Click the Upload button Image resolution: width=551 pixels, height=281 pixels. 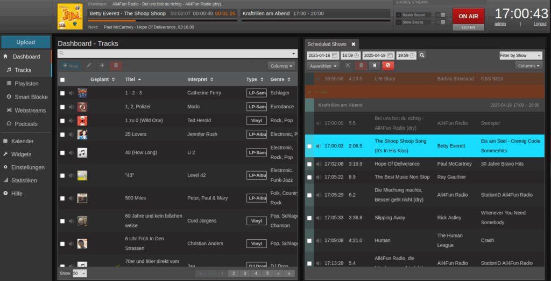click(x=26, y=42)
